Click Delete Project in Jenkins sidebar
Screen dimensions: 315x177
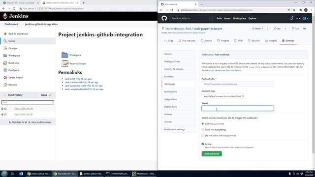tap(16, 78)
